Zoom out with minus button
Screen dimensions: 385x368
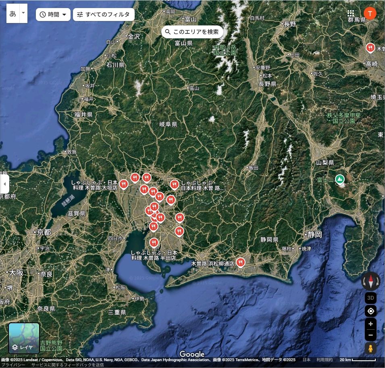point(370,335)
